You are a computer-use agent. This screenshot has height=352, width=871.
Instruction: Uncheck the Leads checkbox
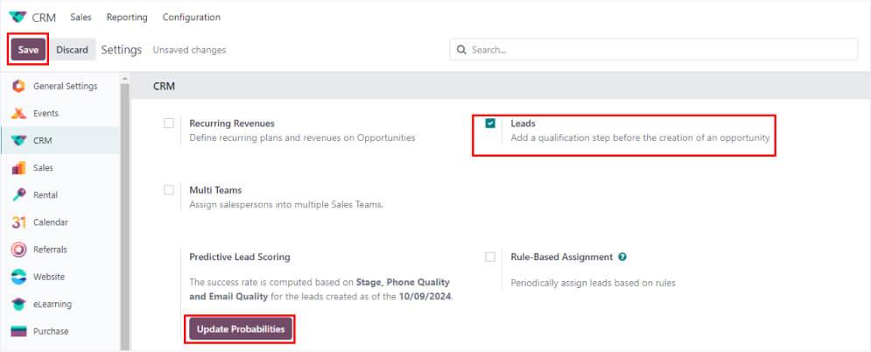click(490, 123)
